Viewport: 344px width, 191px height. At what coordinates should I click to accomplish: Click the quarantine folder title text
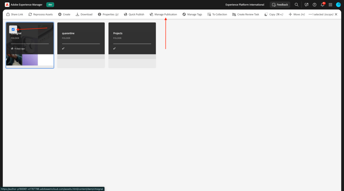click(x=68, y=33)
